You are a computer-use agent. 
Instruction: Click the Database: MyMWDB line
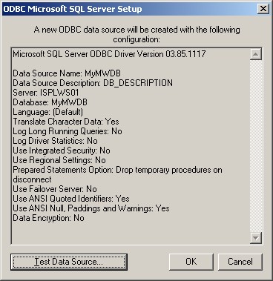(50, 102)
